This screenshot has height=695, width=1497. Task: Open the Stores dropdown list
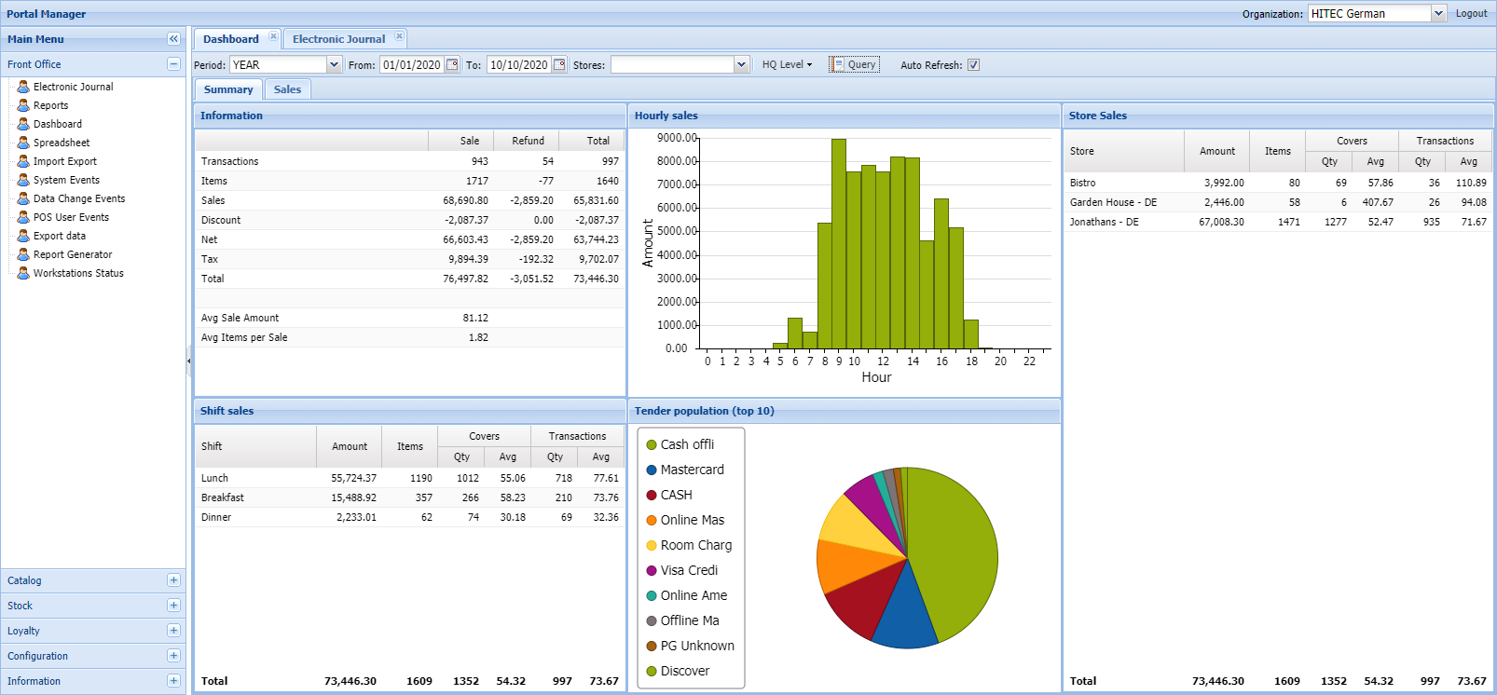pos(741,64)
